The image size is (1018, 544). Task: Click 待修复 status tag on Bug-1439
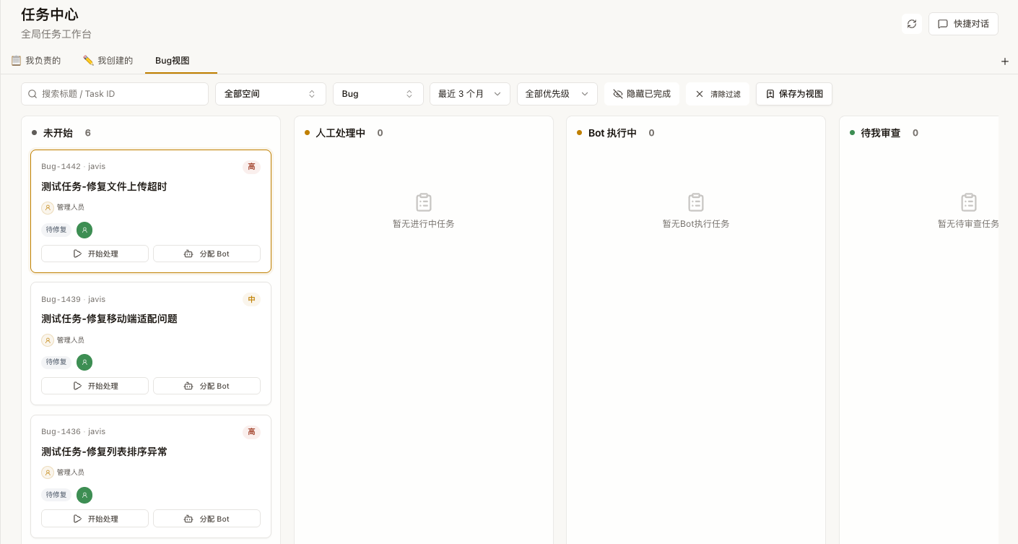tap(56, 362)
